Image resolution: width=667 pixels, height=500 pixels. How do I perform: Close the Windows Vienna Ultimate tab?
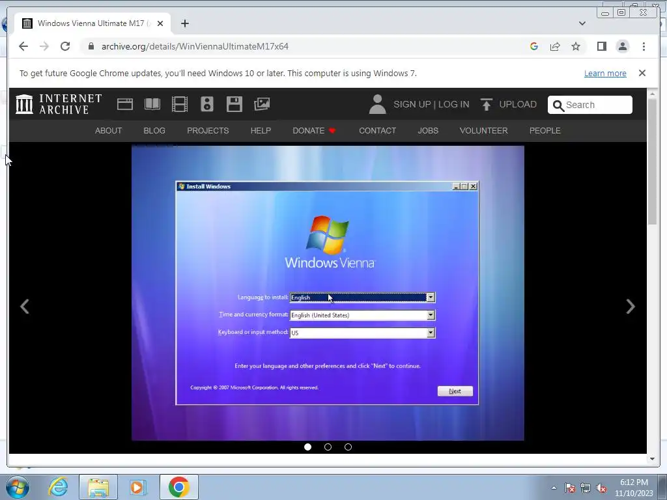(160, 23)
